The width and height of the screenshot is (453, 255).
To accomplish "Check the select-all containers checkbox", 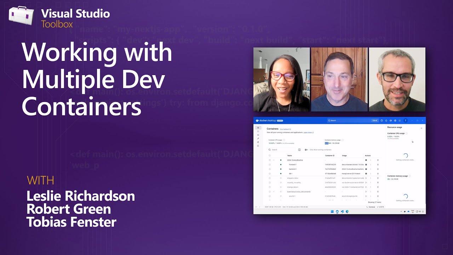I will point(270,155).
